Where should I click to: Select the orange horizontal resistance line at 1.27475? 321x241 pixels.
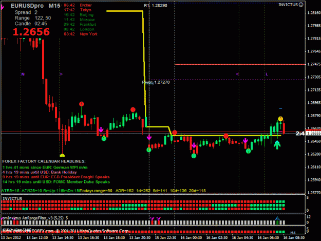240,64
